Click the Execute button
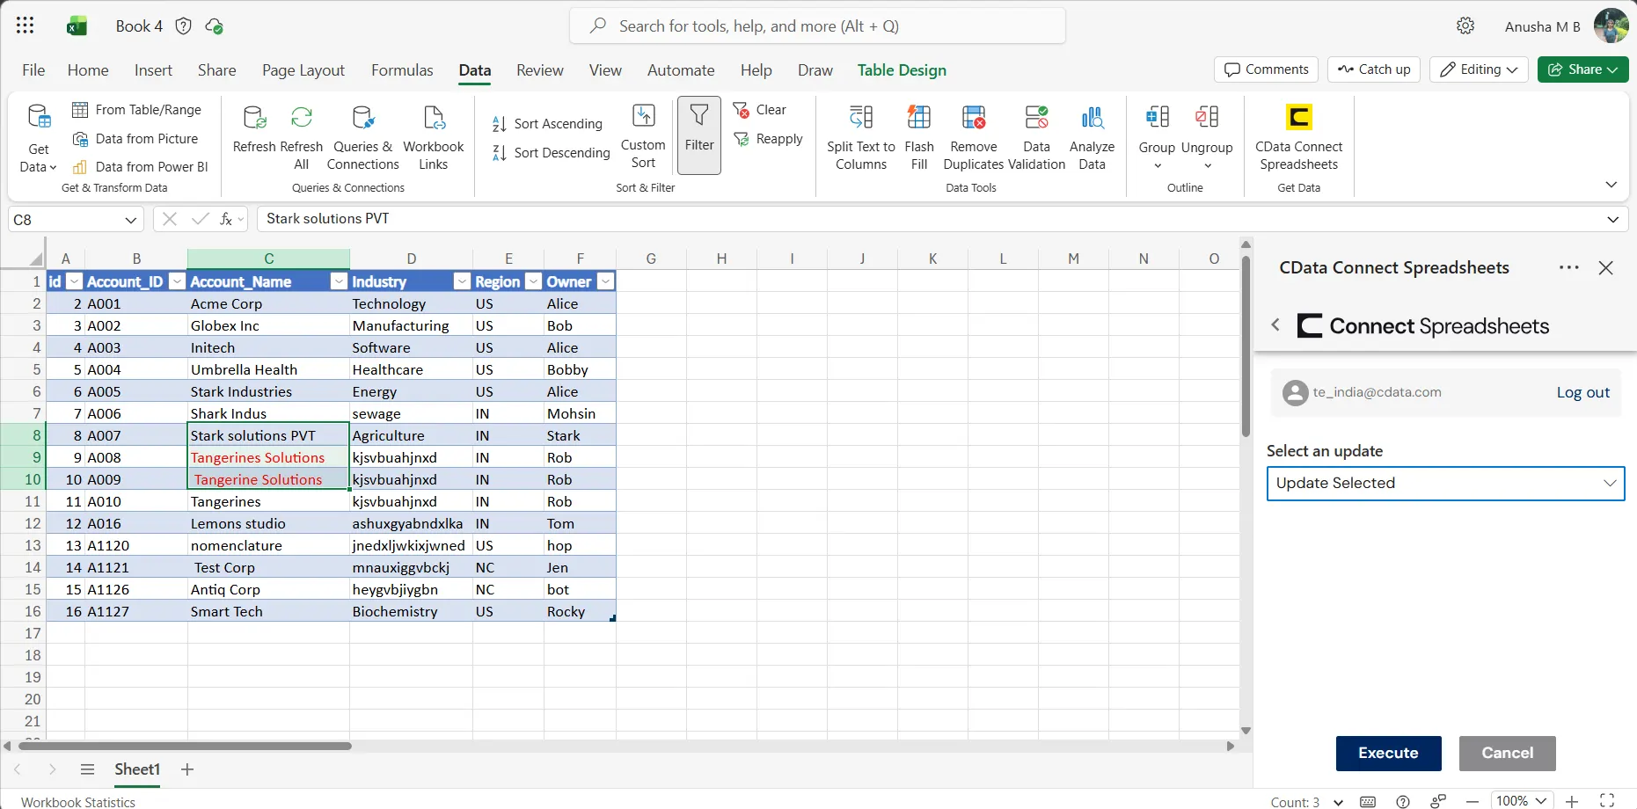This screenshot has height=809, width=1637. (1388, 753)
